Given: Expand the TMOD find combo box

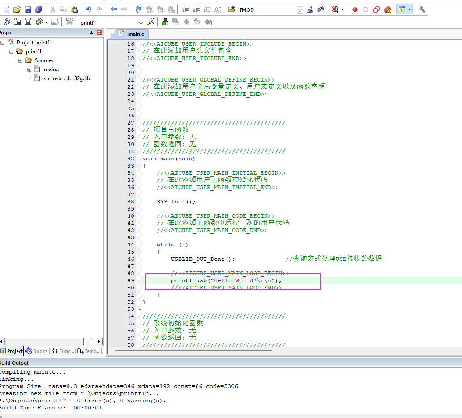Looking at the screenshot, I should [299, 10].
